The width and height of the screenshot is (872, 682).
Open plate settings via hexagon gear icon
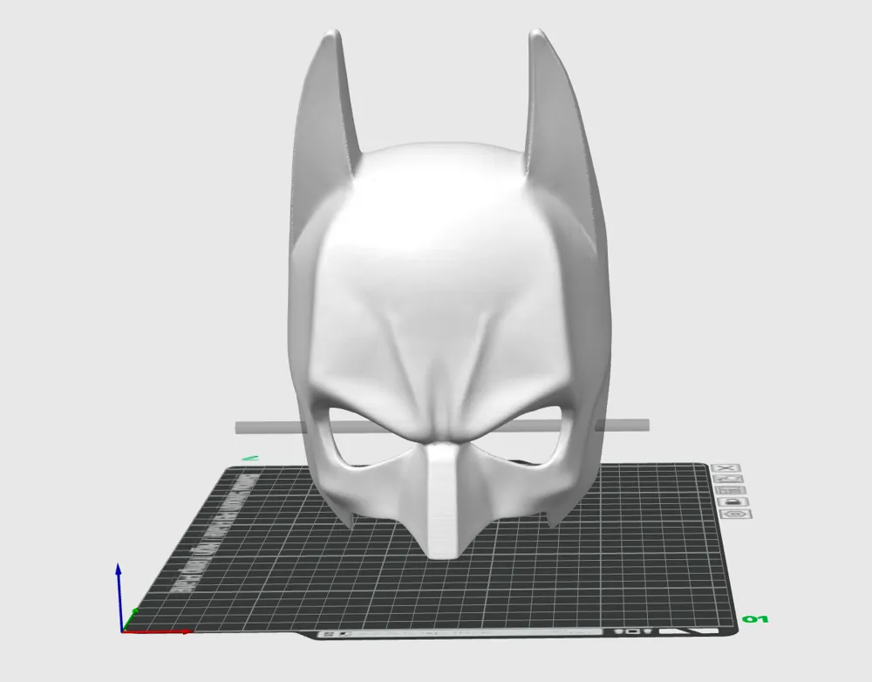click(x=736, y=514)
